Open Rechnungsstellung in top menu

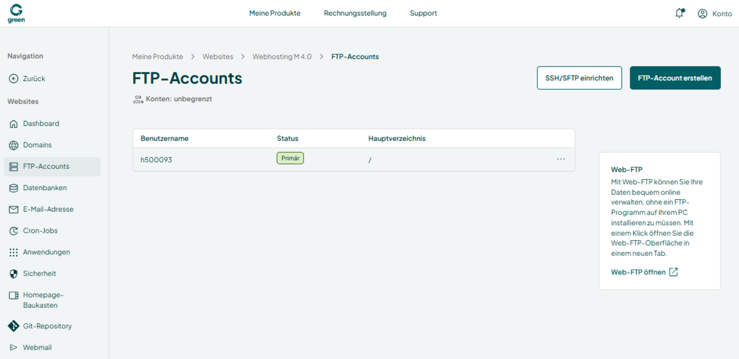point(355,13)
